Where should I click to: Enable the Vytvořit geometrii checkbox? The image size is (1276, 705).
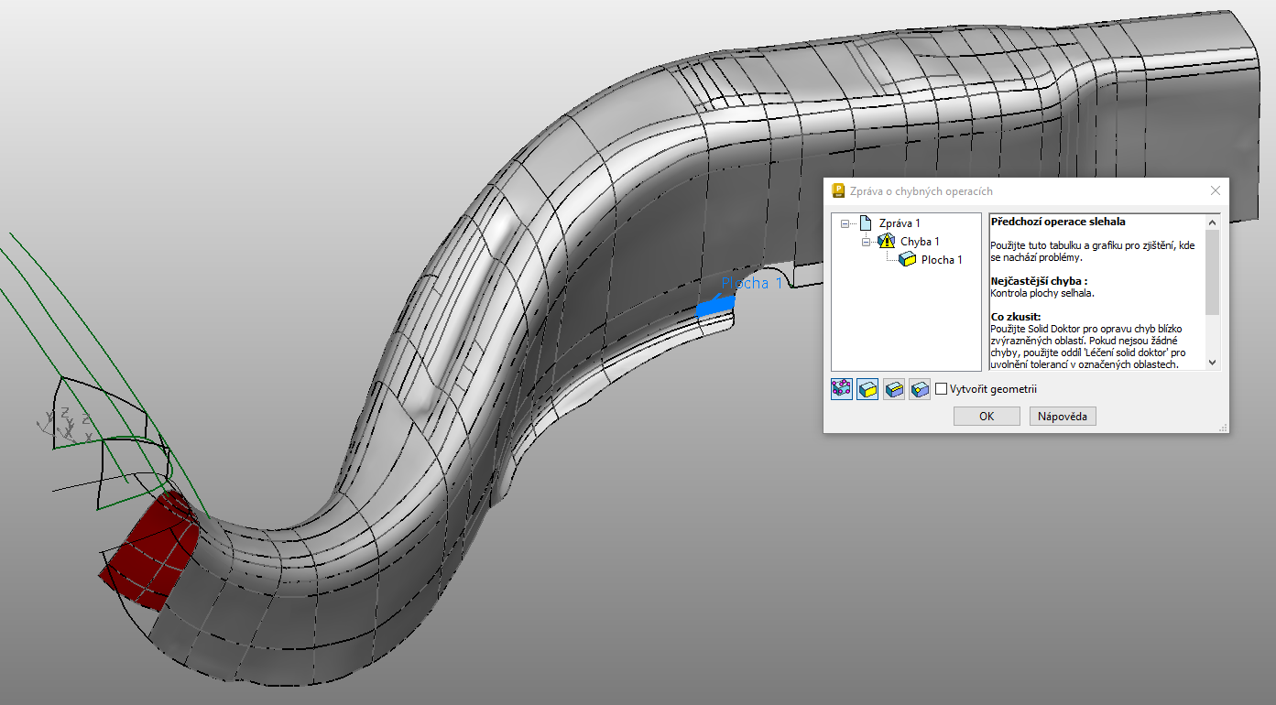(x=941, y=388)
